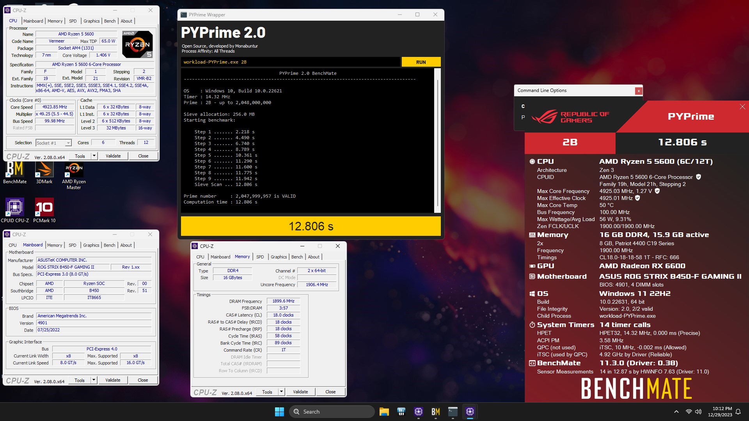Click the clock and date in taskbar

click(x=720, y=412)
